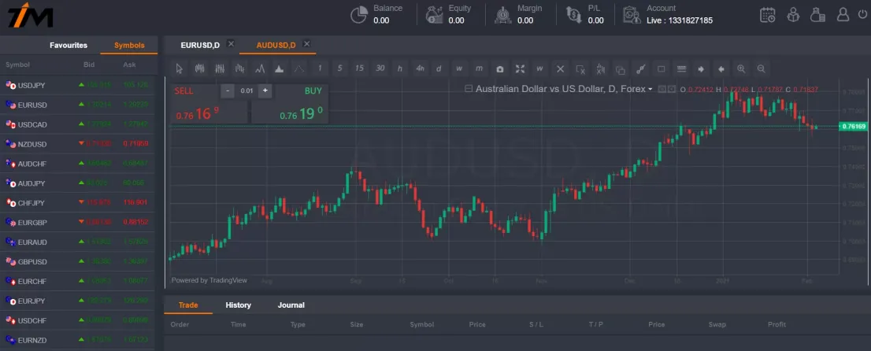Click the overlapping windows icon

point(621,69)
